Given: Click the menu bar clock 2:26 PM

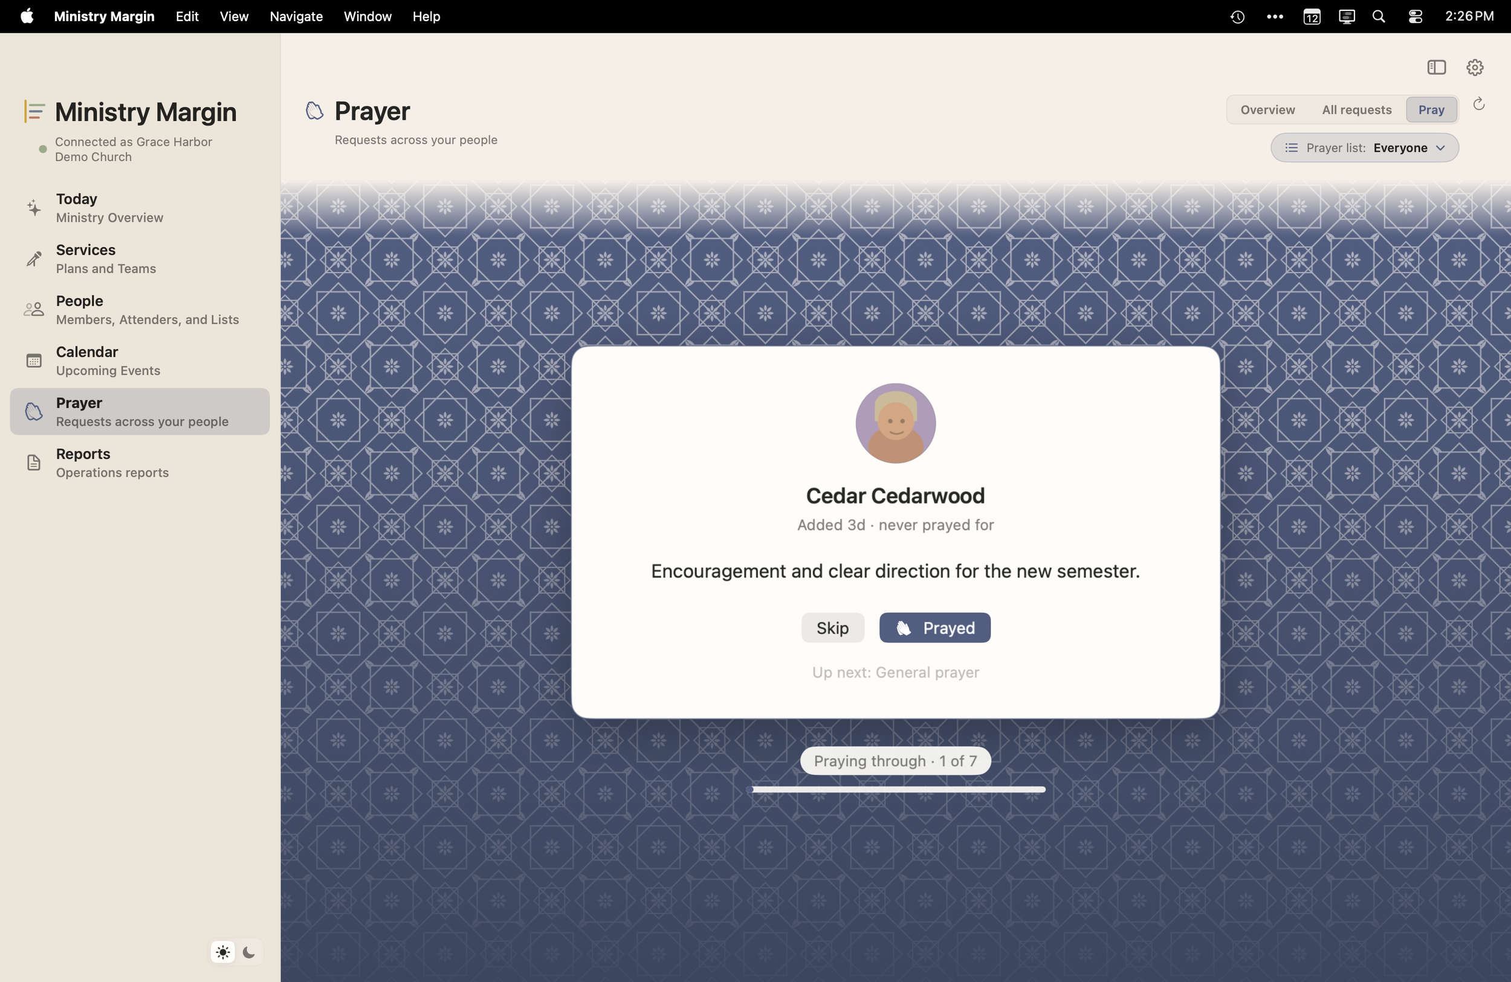Looking at the screenshot, I should [1469, 16].
